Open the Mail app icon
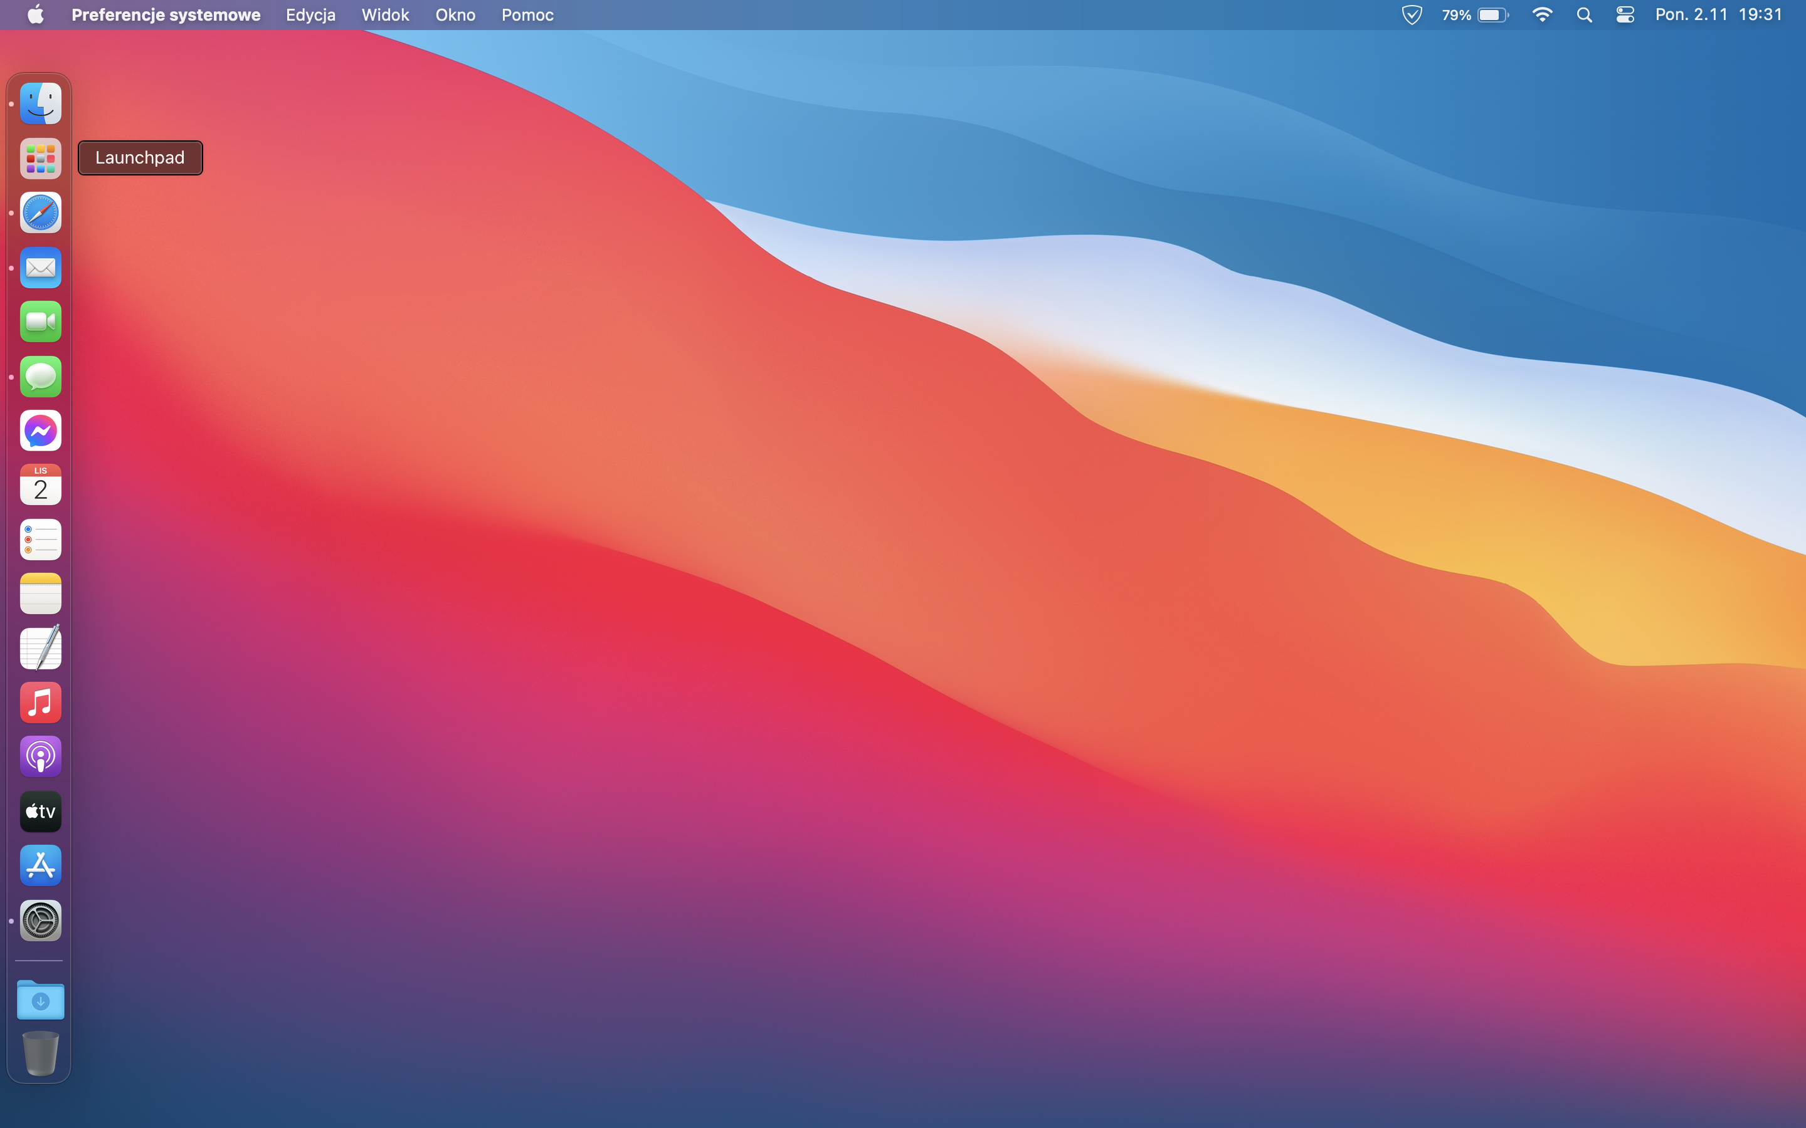This screenshot has width=1806, height=1128. click(x=40, y=267)
